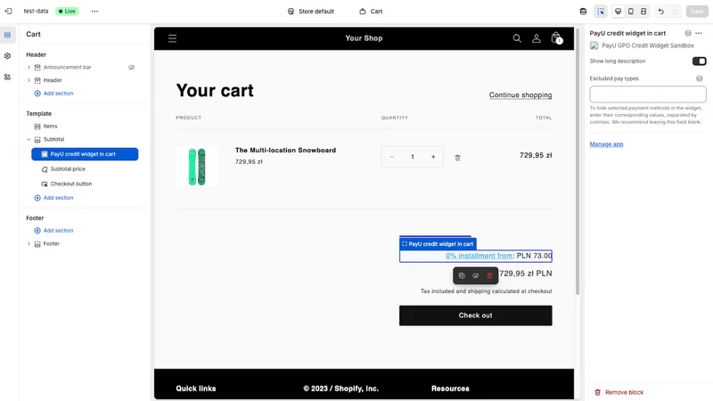Open The Multi-location Snowboard product link
The image size is (713, 401).
(285, 150)
